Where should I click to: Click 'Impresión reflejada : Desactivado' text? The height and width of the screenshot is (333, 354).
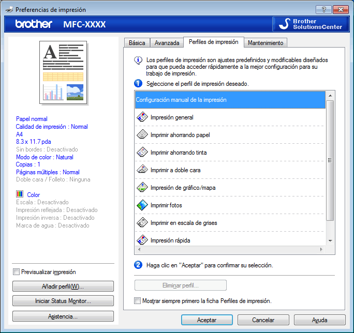click(56, 210)
